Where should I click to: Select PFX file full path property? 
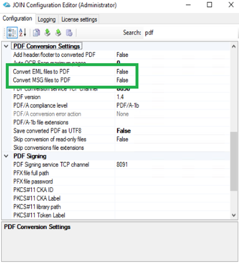(31, 173)
